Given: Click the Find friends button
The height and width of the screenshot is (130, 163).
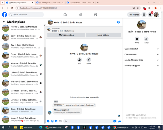Looking at the screenshot, I should [134, 15].
